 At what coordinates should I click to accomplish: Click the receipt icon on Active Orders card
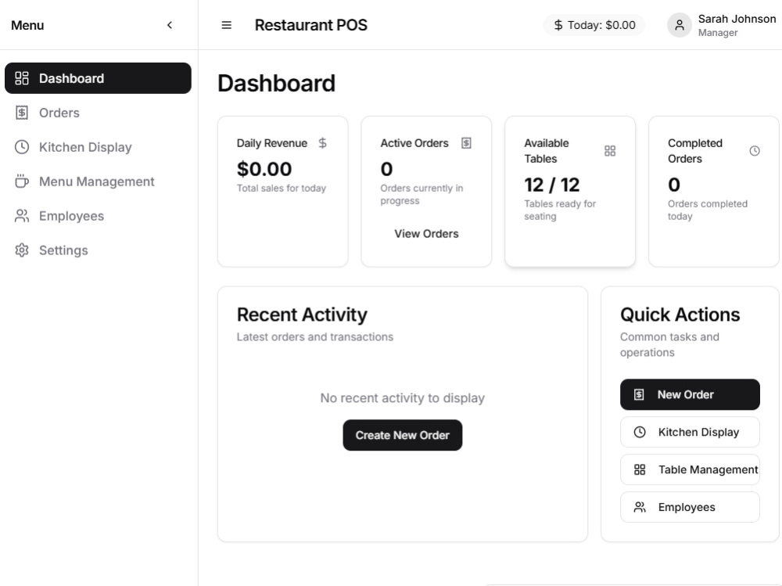pyautogui.click(x=466, y=143)
